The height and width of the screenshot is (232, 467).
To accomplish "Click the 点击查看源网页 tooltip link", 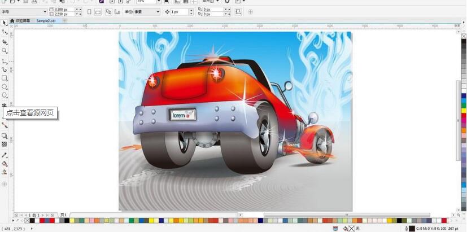I will (30, 113).
